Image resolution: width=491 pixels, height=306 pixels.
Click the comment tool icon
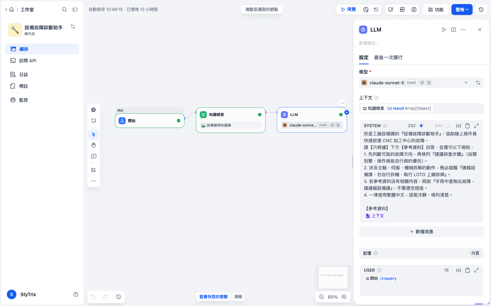click(93, 156)
